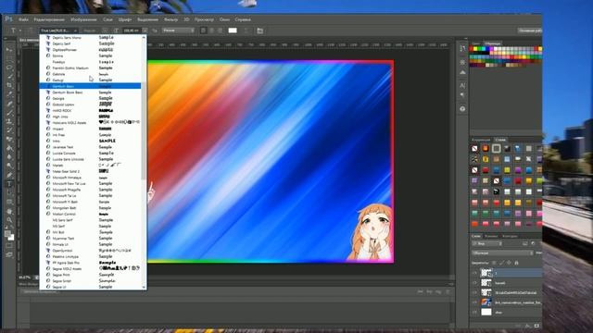593x333 pixels.
Task: Select the Move tool
Action: click(x=9, y=49)
